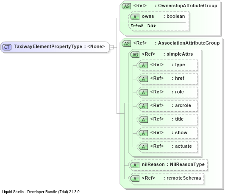225x194 pixels.
Task: Select the simpleAttrs group name
Action: click(x=180, y=54)
